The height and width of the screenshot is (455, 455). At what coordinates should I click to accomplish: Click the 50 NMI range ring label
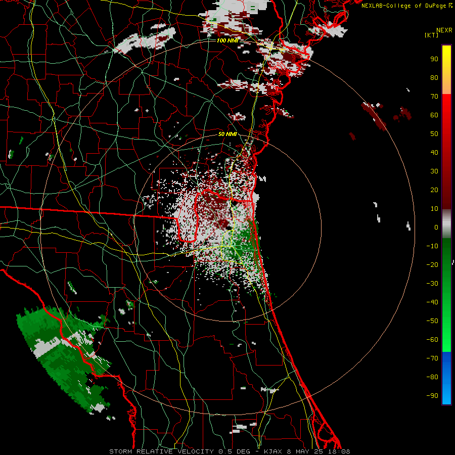[227, 134]
